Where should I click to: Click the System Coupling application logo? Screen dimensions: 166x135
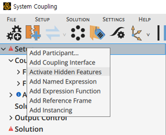coord(7,6)
